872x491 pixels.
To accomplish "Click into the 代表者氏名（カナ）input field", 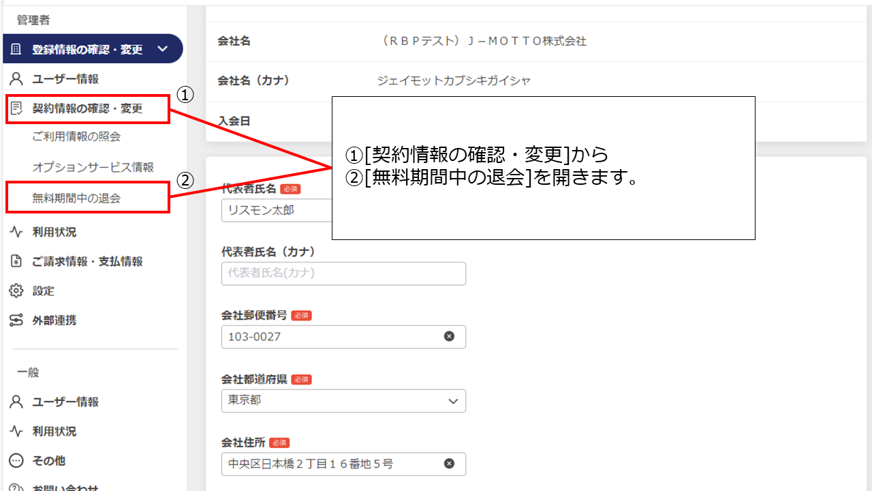I will click(343, 273).
